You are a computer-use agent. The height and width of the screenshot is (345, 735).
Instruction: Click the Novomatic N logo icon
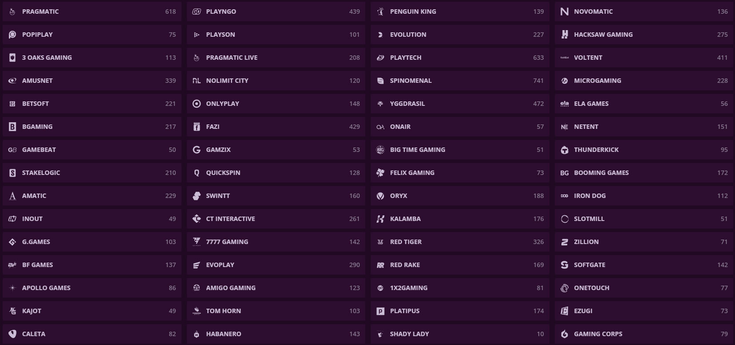[565, 12]
